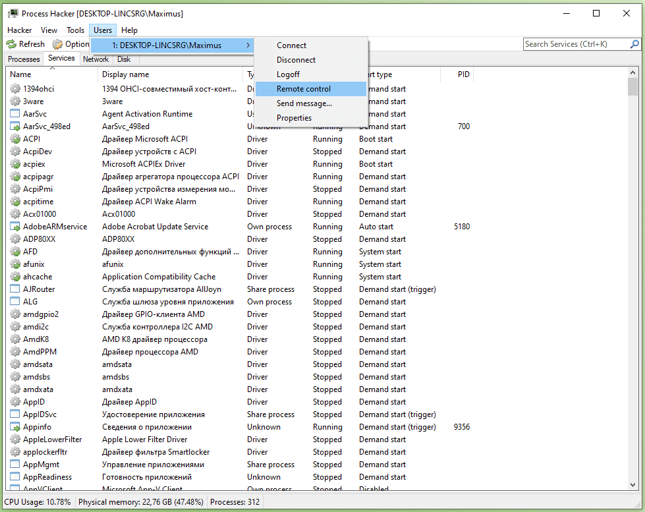Click the AppMgmt service icon
The image size is (645, 512).
pos(14,465)
